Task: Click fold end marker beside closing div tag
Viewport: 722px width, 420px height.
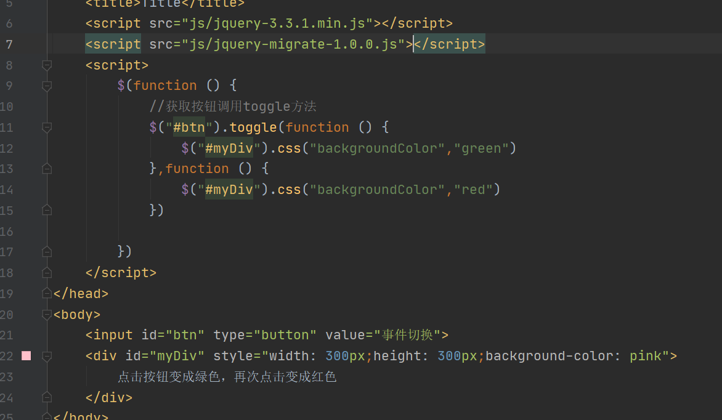Action: click(x=46, y=397)
